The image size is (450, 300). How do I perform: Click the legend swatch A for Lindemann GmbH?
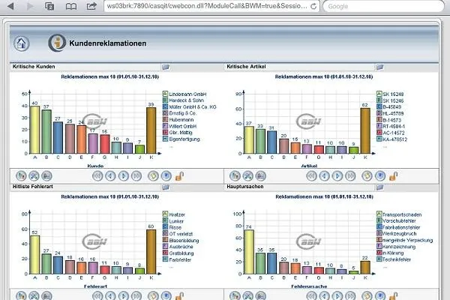(x=165, y=94)
